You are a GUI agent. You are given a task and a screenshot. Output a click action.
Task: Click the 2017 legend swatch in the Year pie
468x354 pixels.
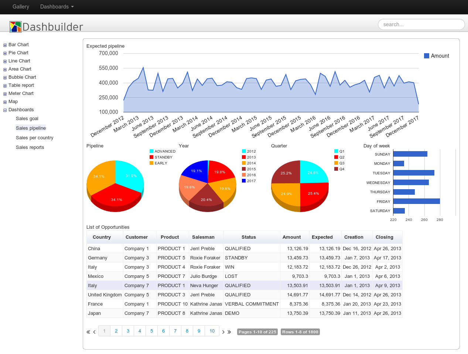pos(244,181)
